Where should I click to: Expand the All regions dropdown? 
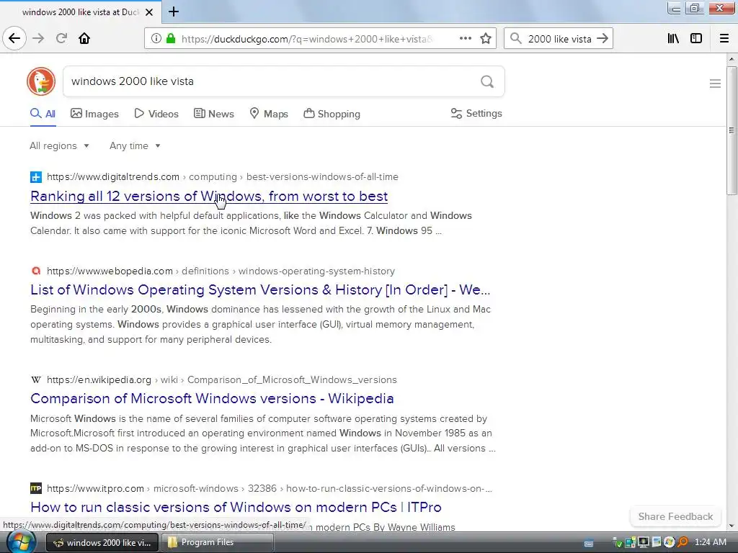[59, 145]
